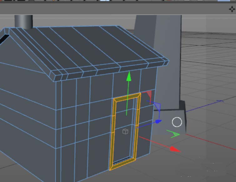The height and width of the screenshot is (182, 236).
Task: Select the red plane handle of gizmo
Action: tap(149, 95)
